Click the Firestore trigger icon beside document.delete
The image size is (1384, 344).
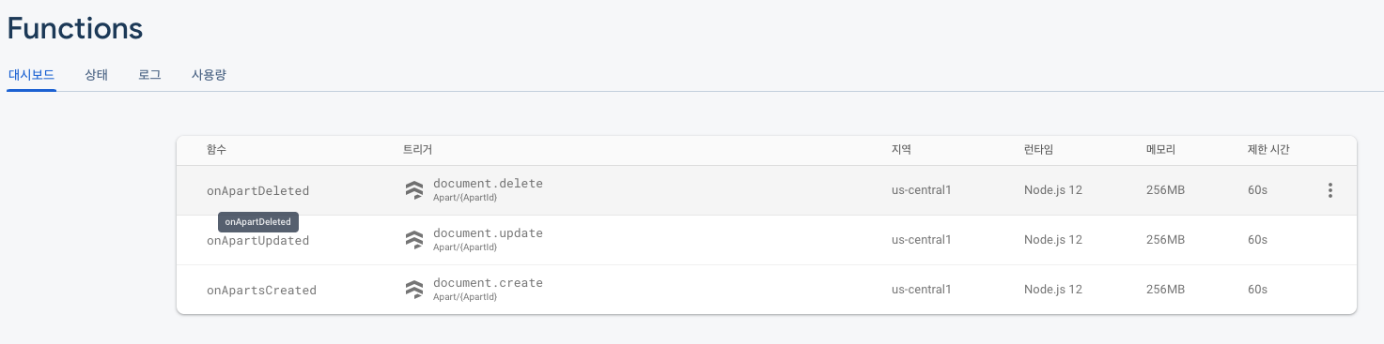point(414,190)
